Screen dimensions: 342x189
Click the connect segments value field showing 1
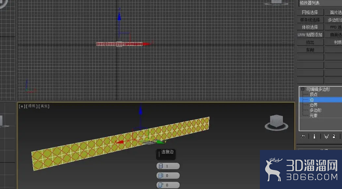coord(168,166)
